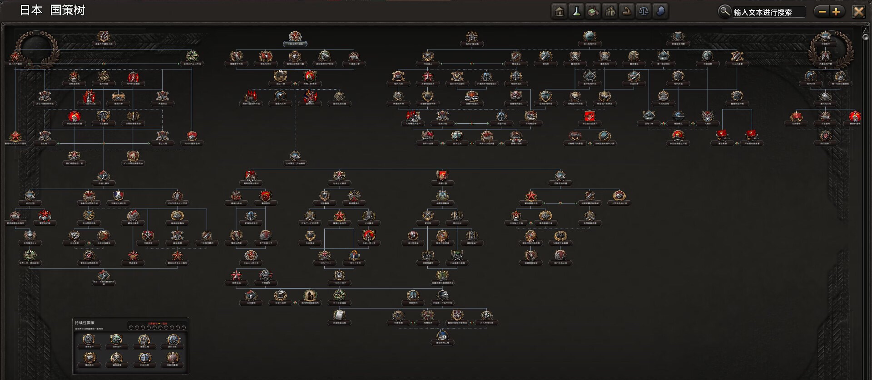Click first empty continuous focus slot circle
Image resolution: width=872 pixels, height=380 pixels.
click(x=131, y=327)
